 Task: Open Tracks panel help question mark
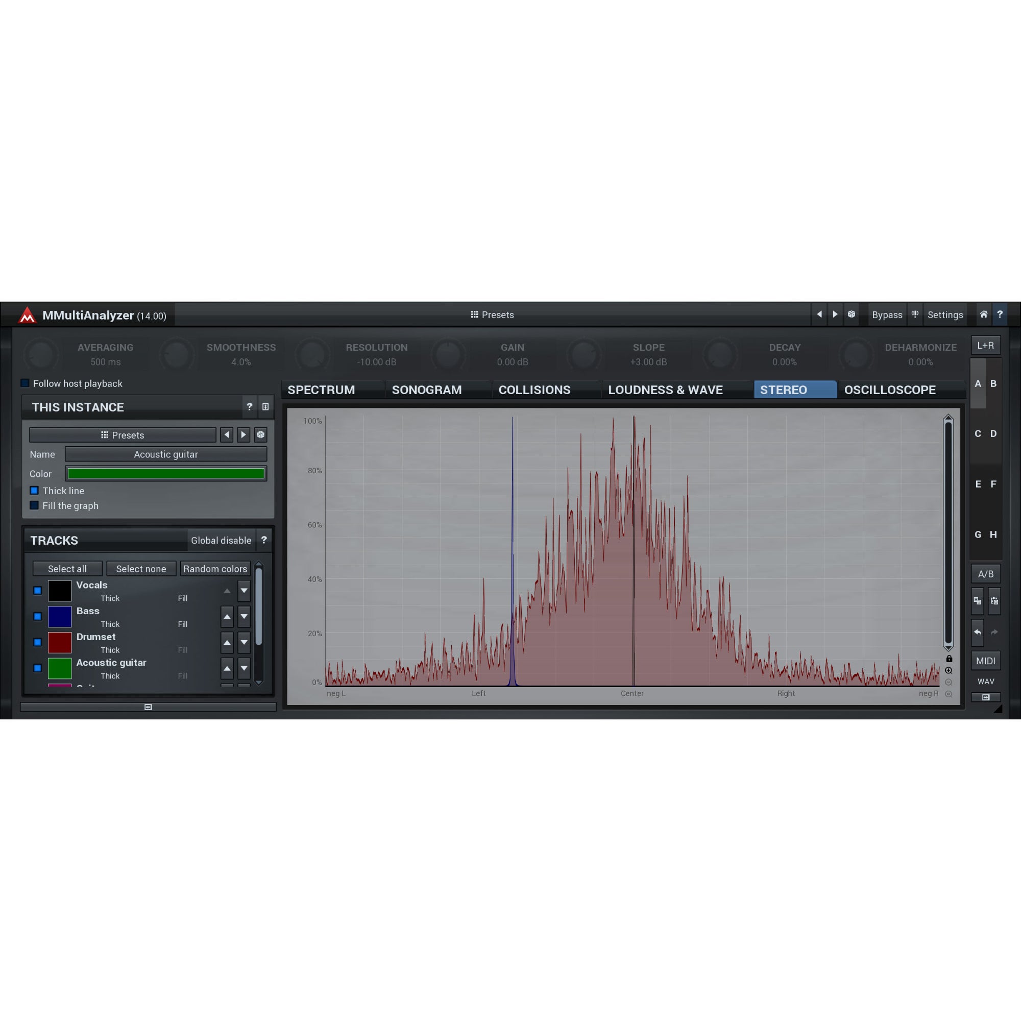pyautogui.click(x=264, y=540)
